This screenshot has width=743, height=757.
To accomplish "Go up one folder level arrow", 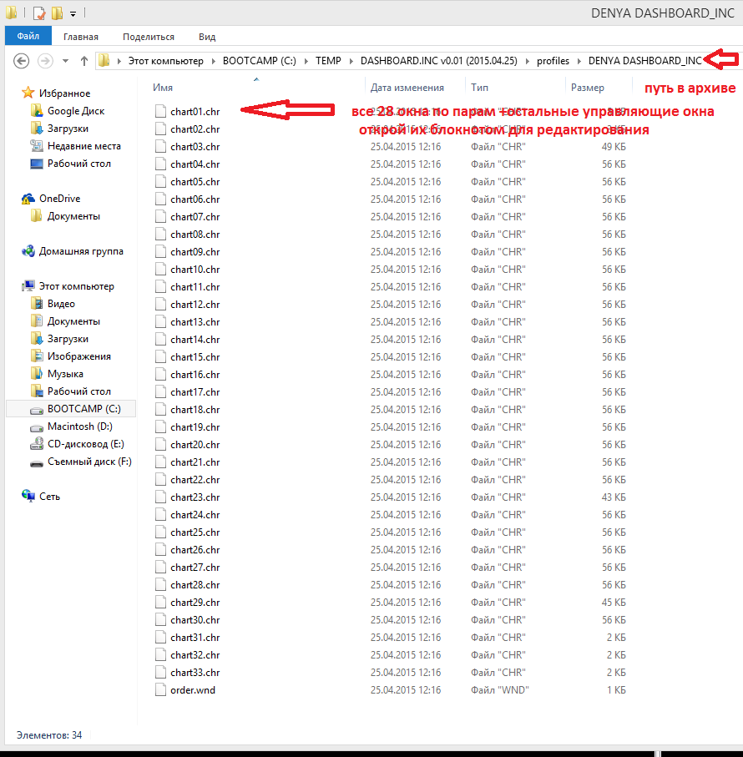I will (84, 61).
